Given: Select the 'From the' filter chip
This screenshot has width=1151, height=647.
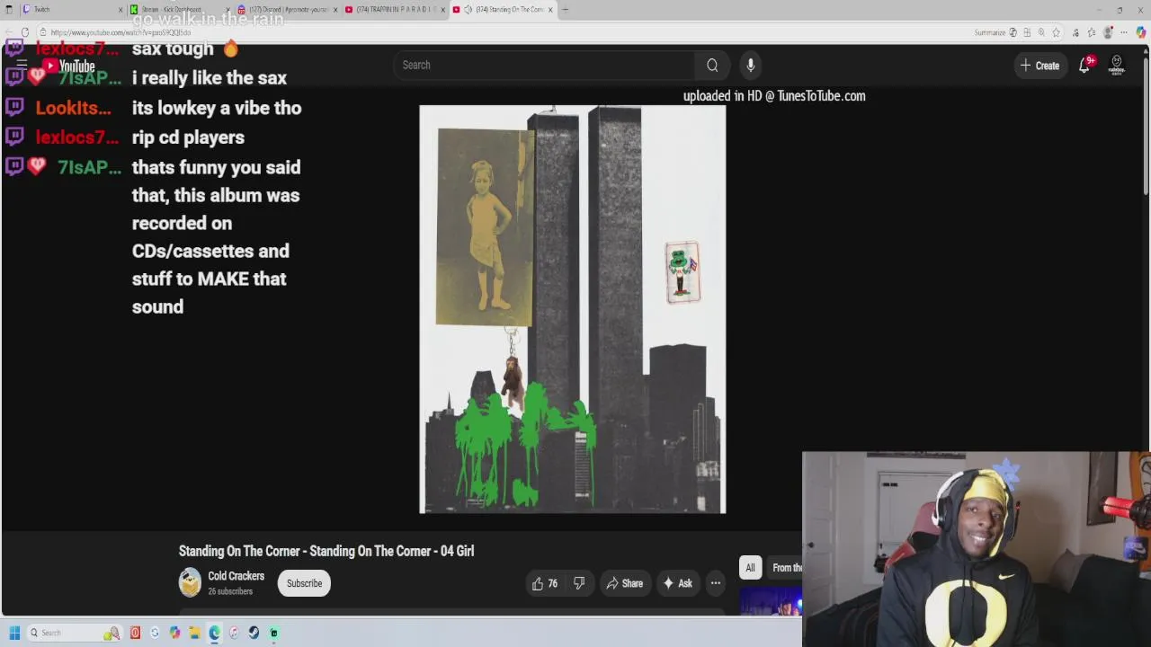Looking at the screenshot, I should 786,567.
